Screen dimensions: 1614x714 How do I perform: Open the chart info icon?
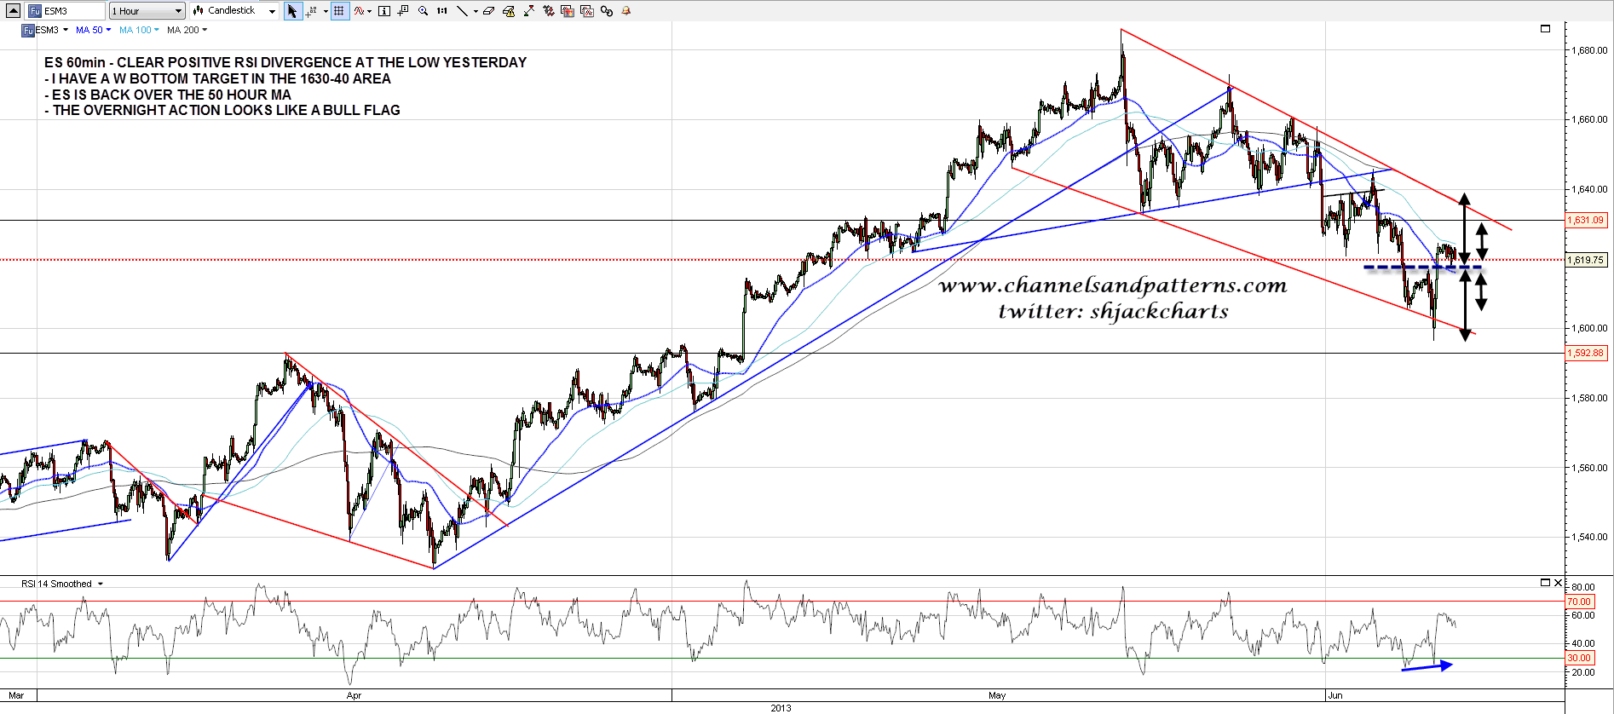point(384,11)
